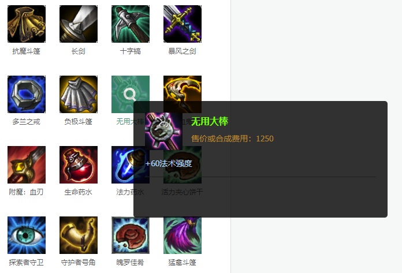The width and height of the screenshot is (402, 273).
Task: Click the 暴风之剑 name label
Action: (183, 51)
